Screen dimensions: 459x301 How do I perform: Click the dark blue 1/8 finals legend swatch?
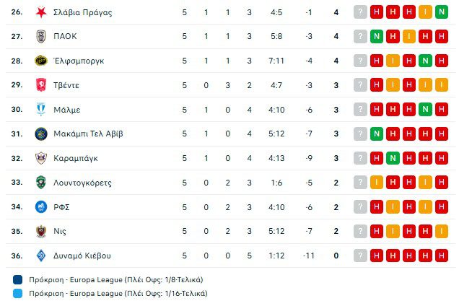pos(17,279)
